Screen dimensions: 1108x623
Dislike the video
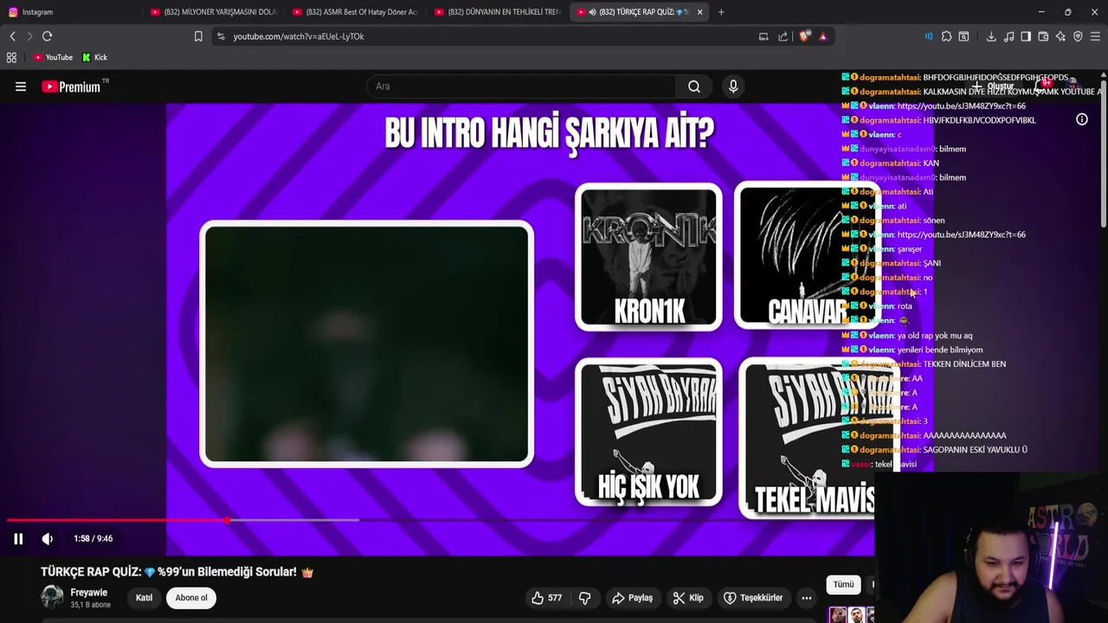click(585, 598)
